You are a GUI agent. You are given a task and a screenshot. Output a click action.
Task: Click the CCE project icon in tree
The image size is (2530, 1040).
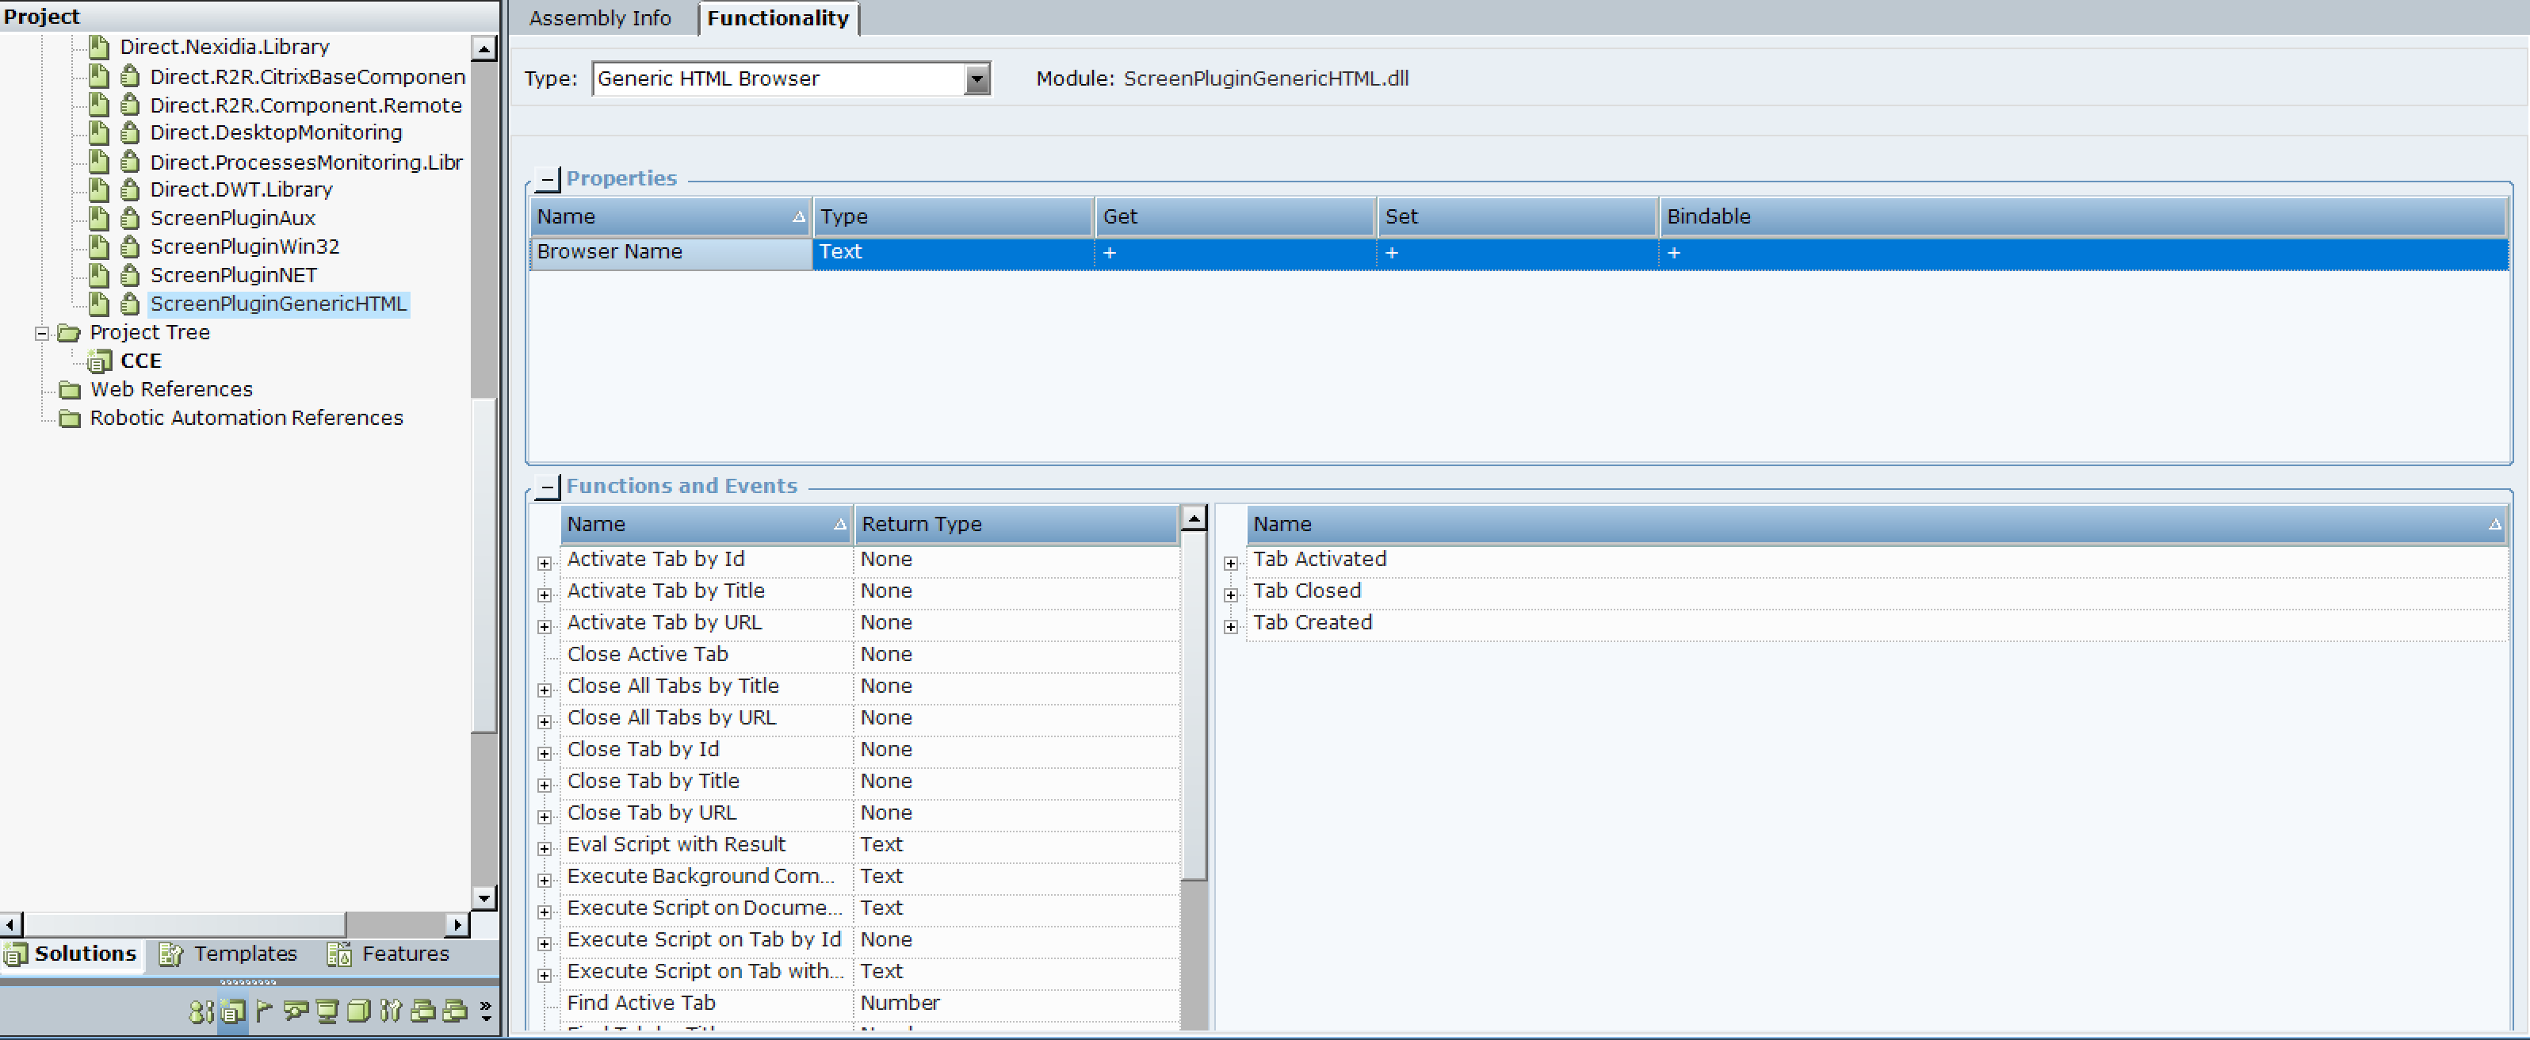click(x=99, y=361)
